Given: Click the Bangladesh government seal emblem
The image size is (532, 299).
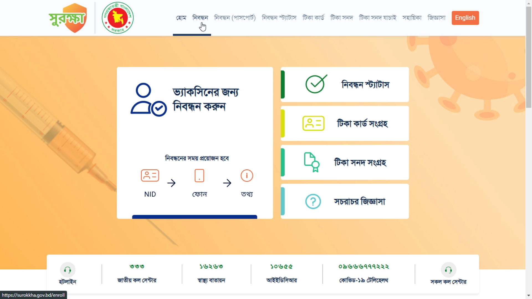Looking at the screenshot, I should point(118,18).
